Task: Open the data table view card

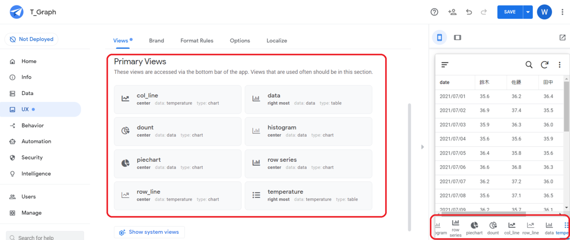Action: pos(308,99)
